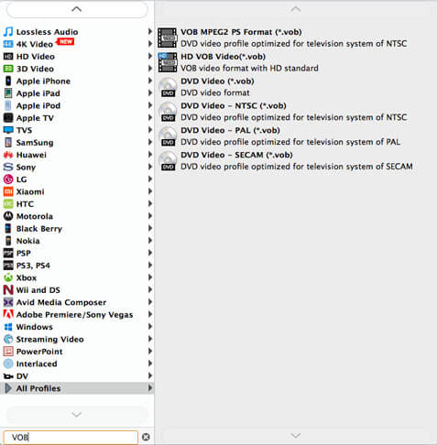Viewport: 437px width, 445px height.
Task: Click the PowerPoint category icon
Action: pos(8,352)
